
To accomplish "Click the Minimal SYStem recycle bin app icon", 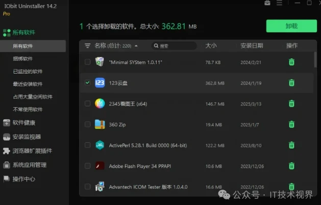I will pos(100,62).
